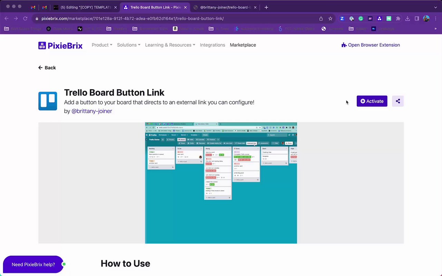
Task: Click the PixieBrix logo in the header
Action: (x=60, y=45)
